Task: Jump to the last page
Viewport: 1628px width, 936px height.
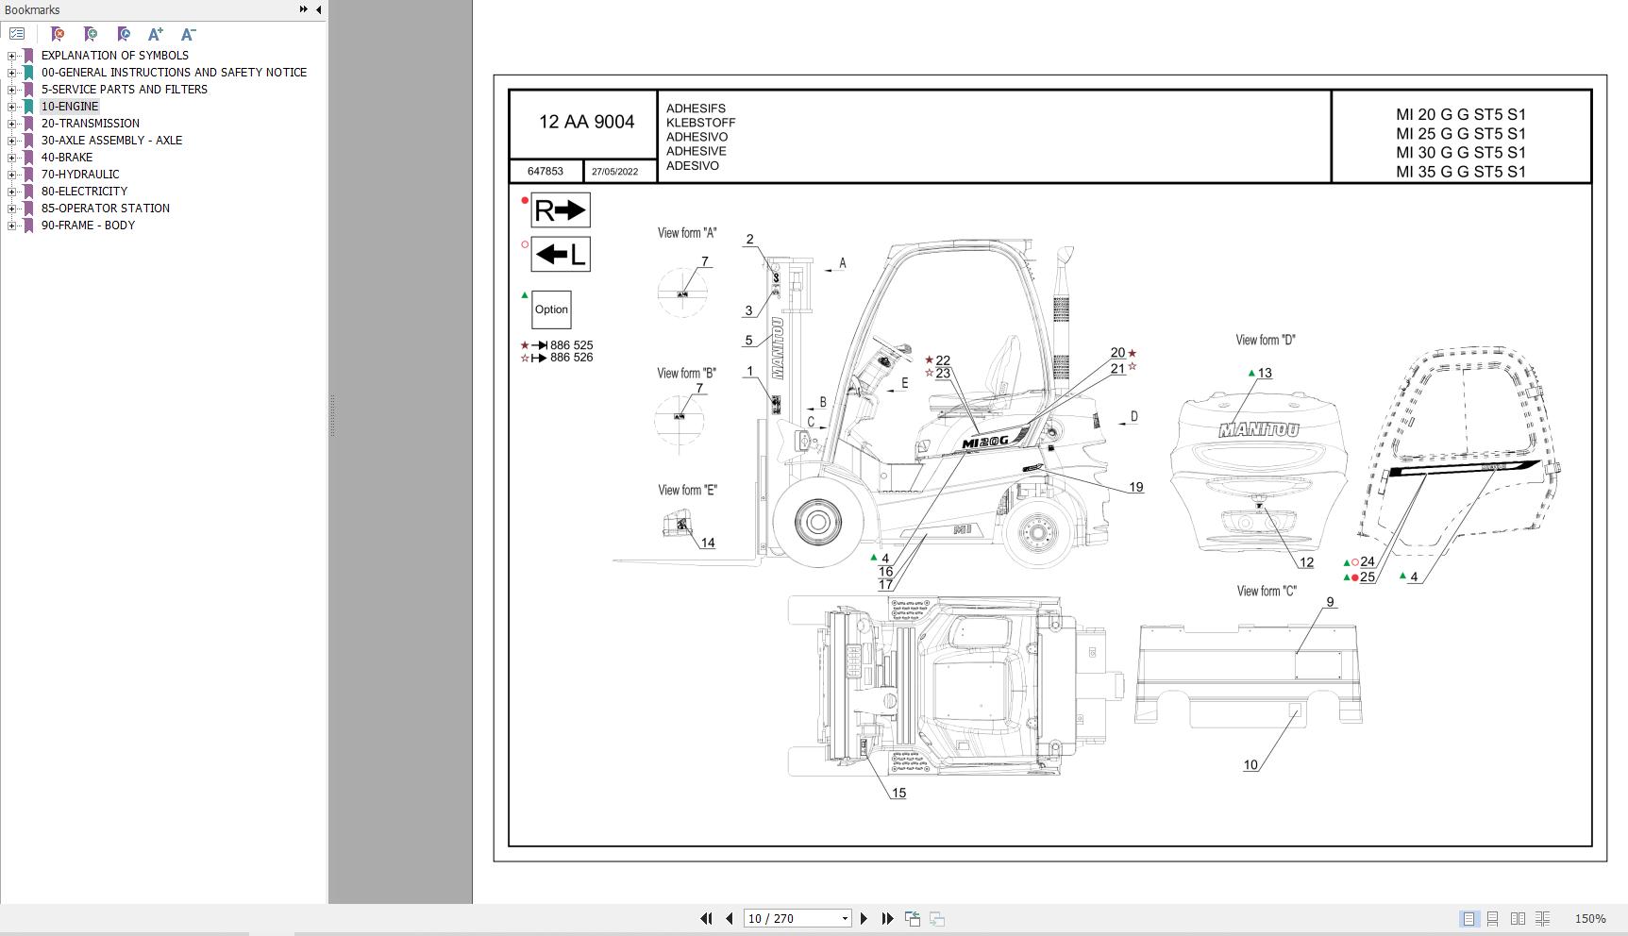Action: (x=887, y=918)
